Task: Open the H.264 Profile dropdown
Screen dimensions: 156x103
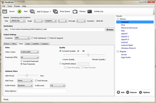Action: point(25,86)
